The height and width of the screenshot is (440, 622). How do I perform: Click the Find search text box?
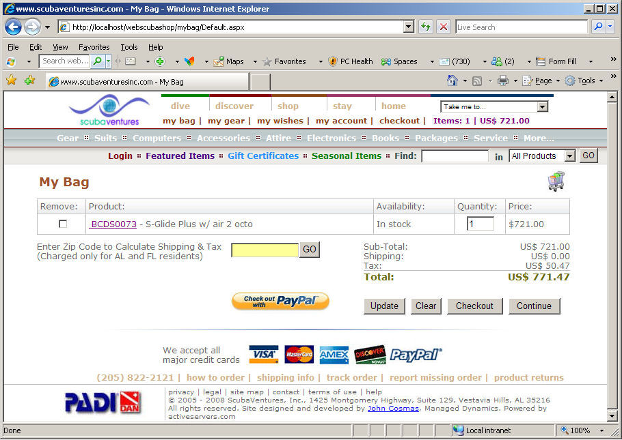(x=455, y=156)
